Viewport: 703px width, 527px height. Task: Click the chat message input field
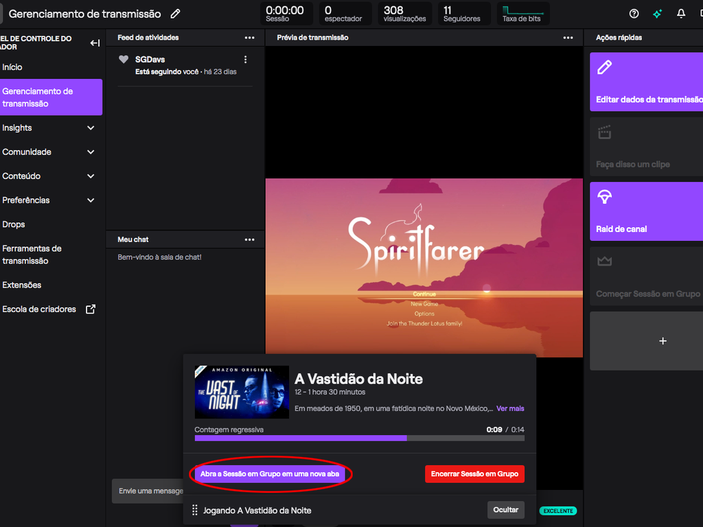[x=148, y=491]
